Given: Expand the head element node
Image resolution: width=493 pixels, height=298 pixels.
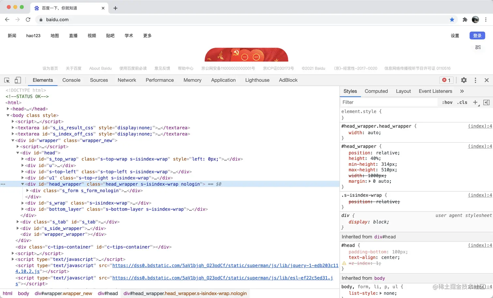Looking at the screenshot, I should coord(8,109).
